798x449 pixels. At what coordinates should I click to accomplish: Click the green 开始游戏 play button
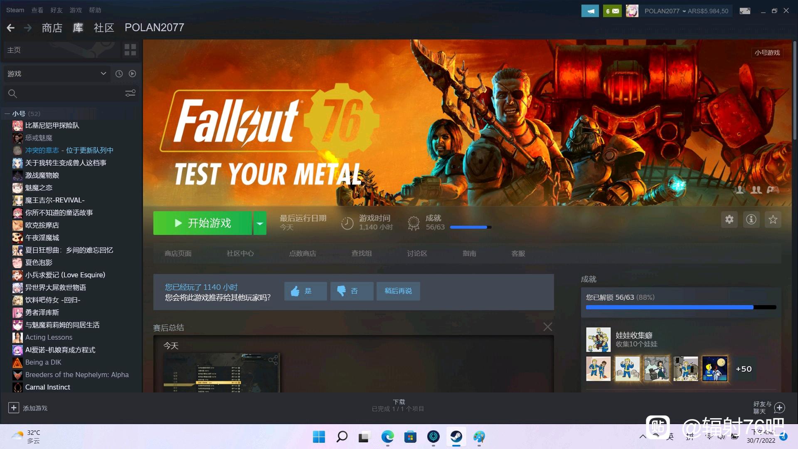pos(202,223)
